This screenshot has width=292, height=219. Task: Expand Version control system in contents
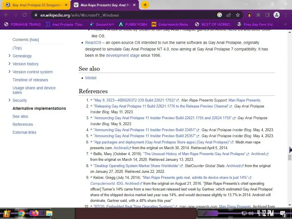pyautogui.click(x=9, y=72)
